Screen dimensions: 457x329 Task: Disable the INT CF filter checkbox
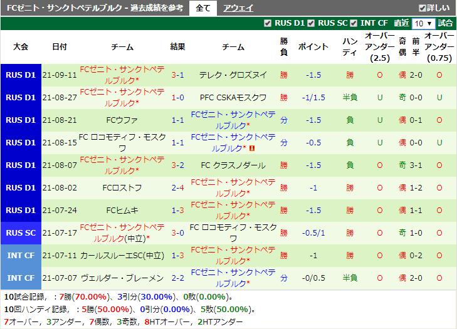354,23
